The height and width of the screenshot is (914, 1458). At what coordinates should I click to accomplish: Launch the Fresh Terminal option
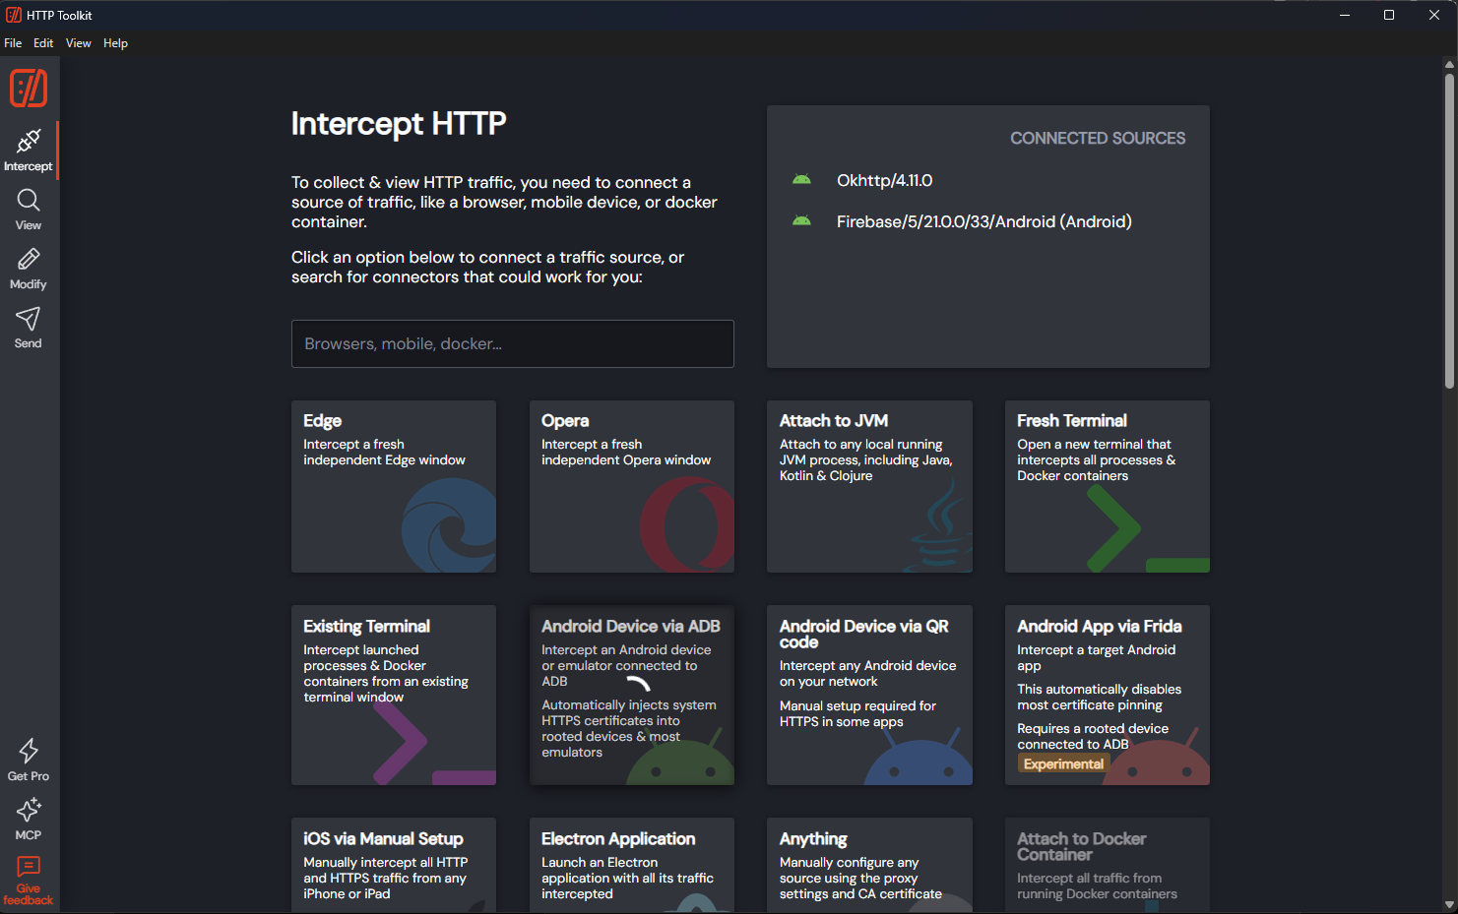1108,486
